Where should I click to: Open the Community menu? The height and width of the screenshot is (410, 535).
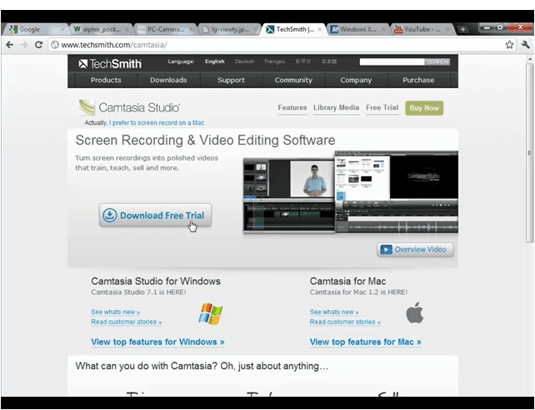click(293, 80)
